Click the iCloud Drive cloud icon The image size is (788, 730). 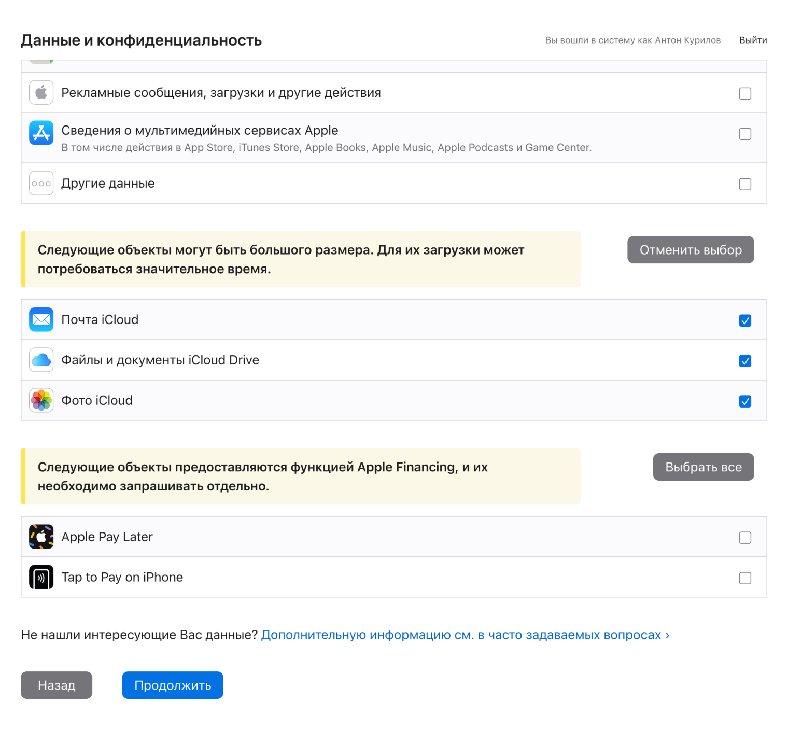click(x=41, y=360)
